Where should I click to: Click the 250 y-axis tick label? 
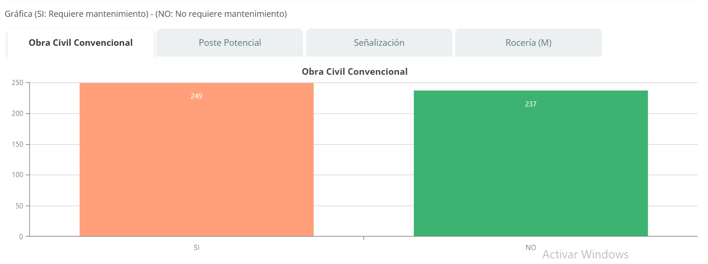coord(17,83)
